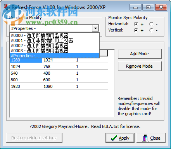
Task: Click the green checkmark icon on Apply
Action: point(114,138)
